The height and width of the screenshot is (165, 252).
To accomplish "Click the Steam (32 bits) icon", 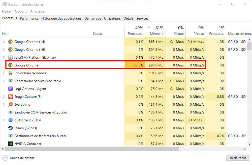I will [10, 128].
